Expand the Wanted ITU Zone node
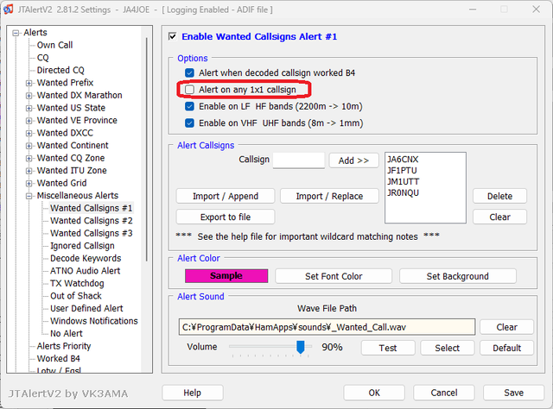The width and height of the screenshot is (553, 409). click(29, 171)
